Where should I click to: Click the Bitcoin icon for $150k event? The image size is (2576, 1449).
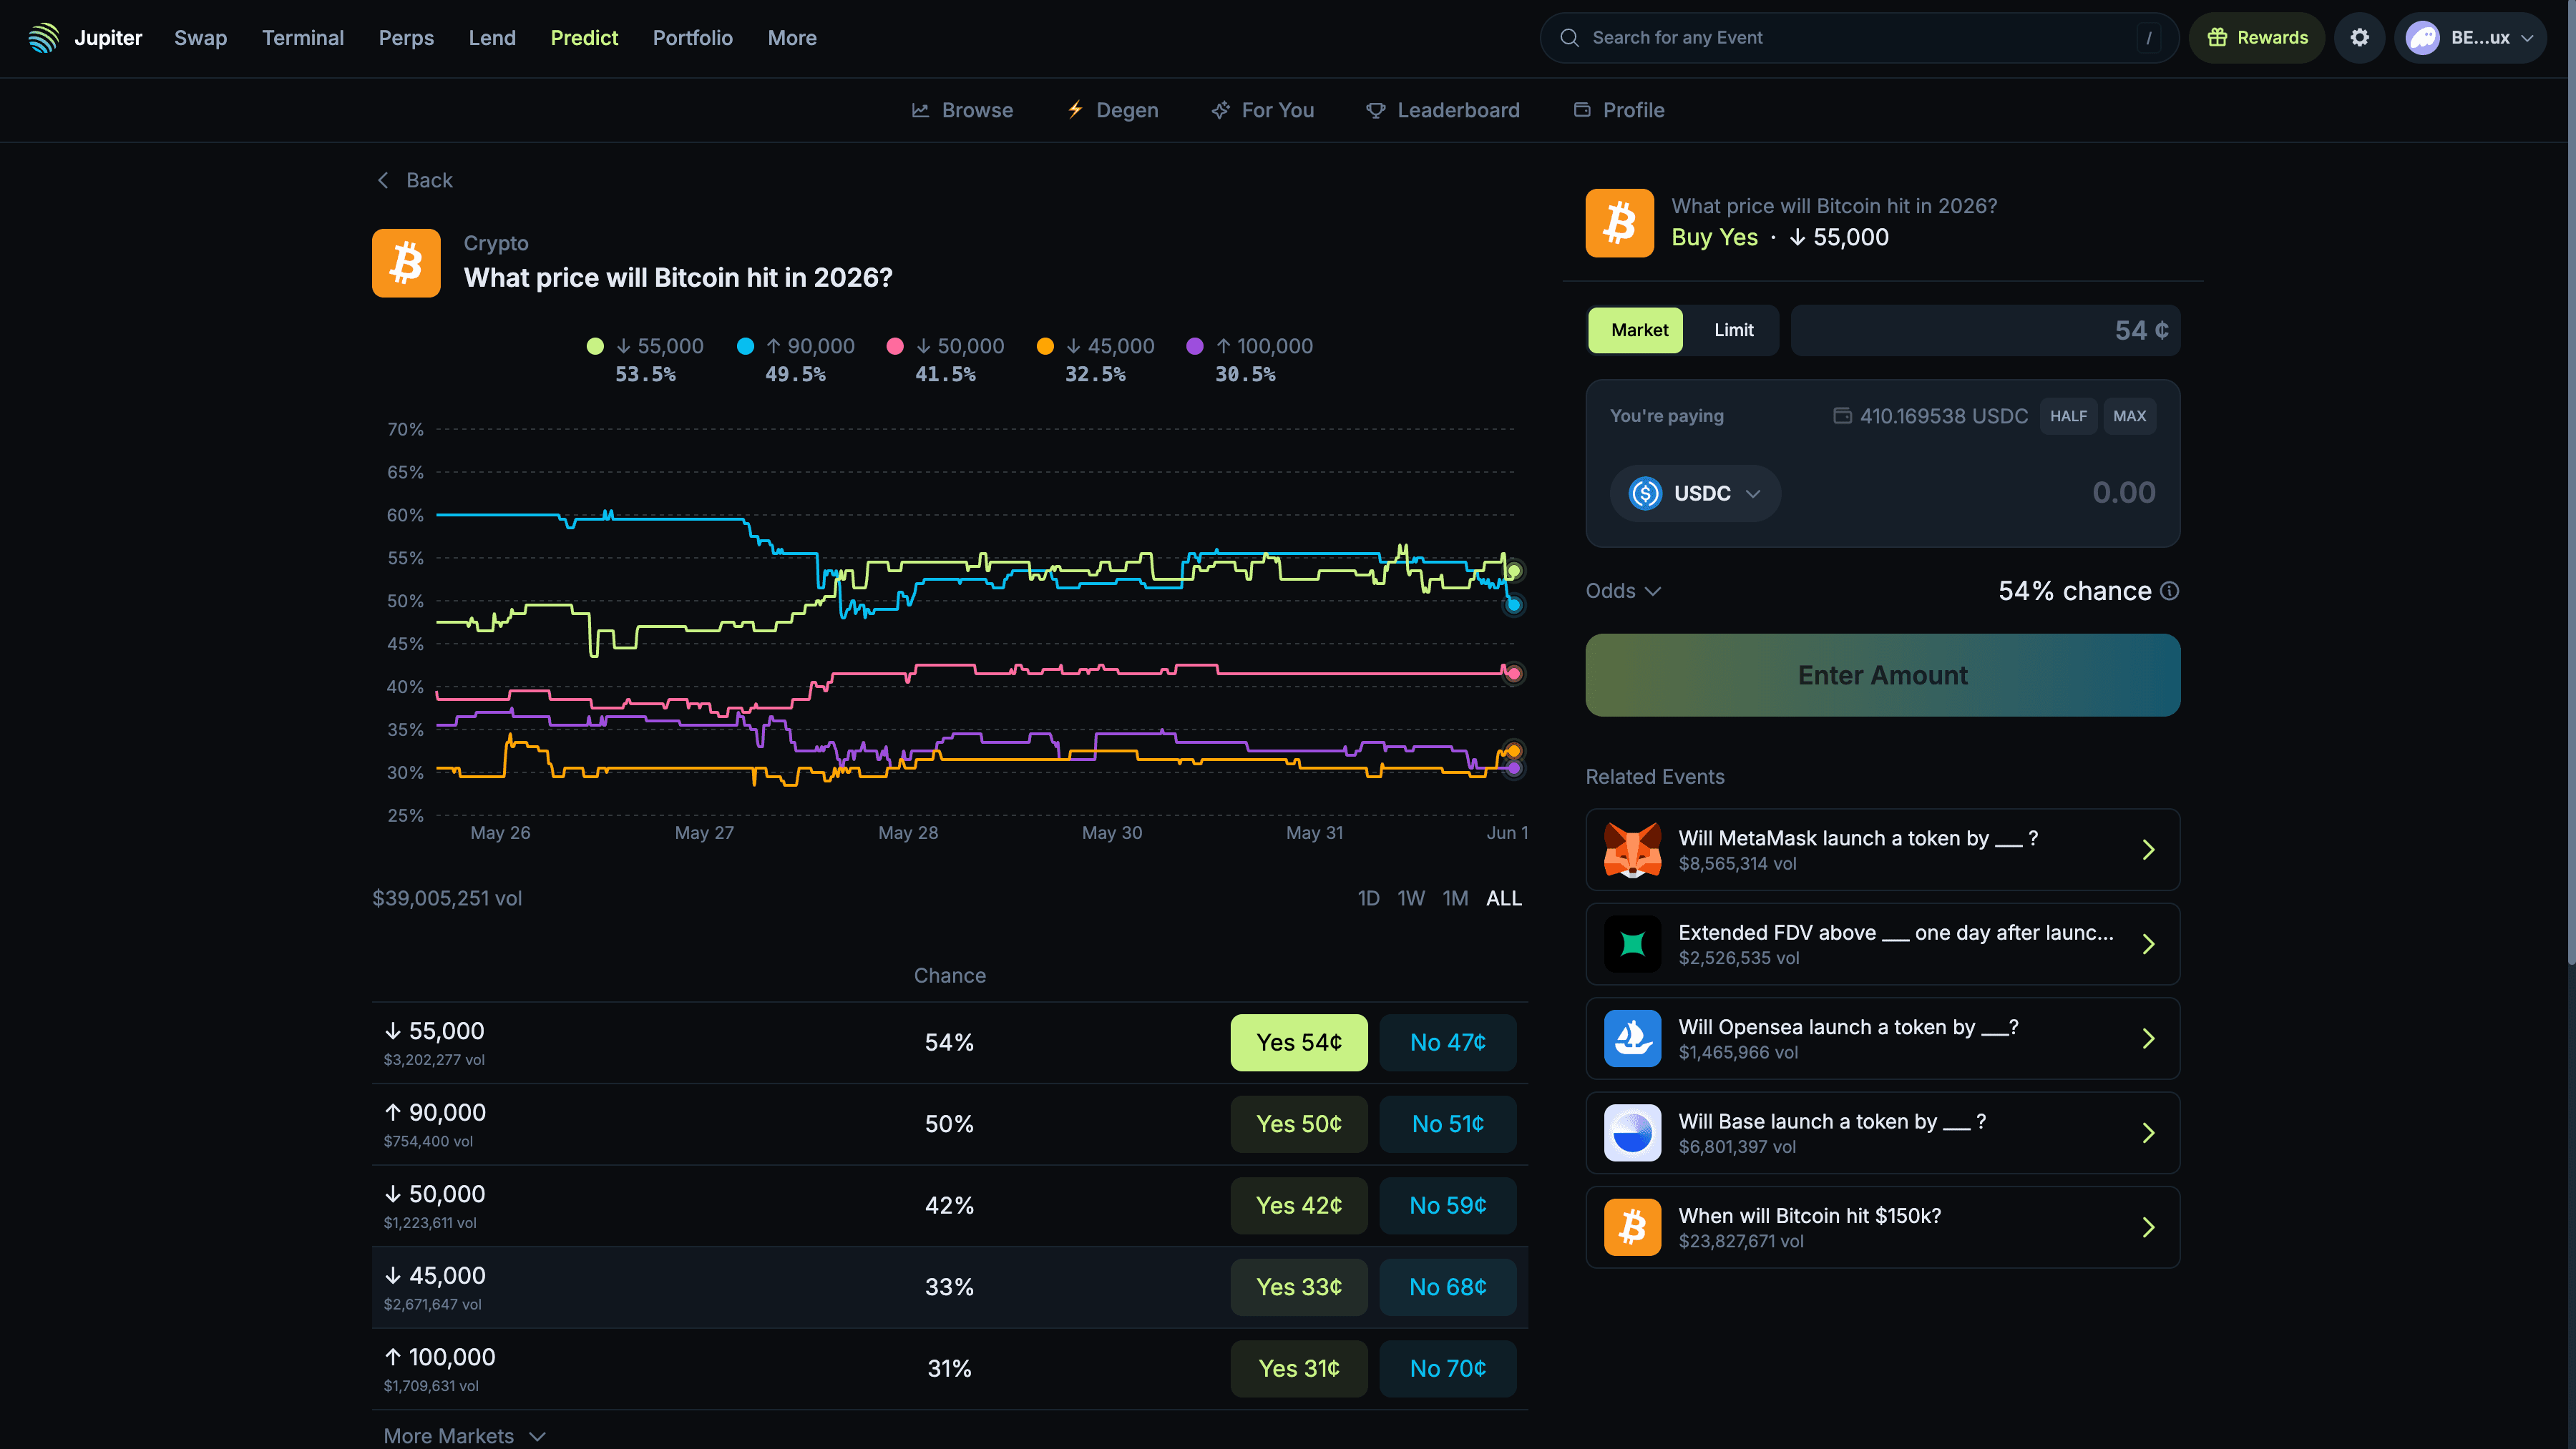pyautogui.click(x=1632, y=1227)
